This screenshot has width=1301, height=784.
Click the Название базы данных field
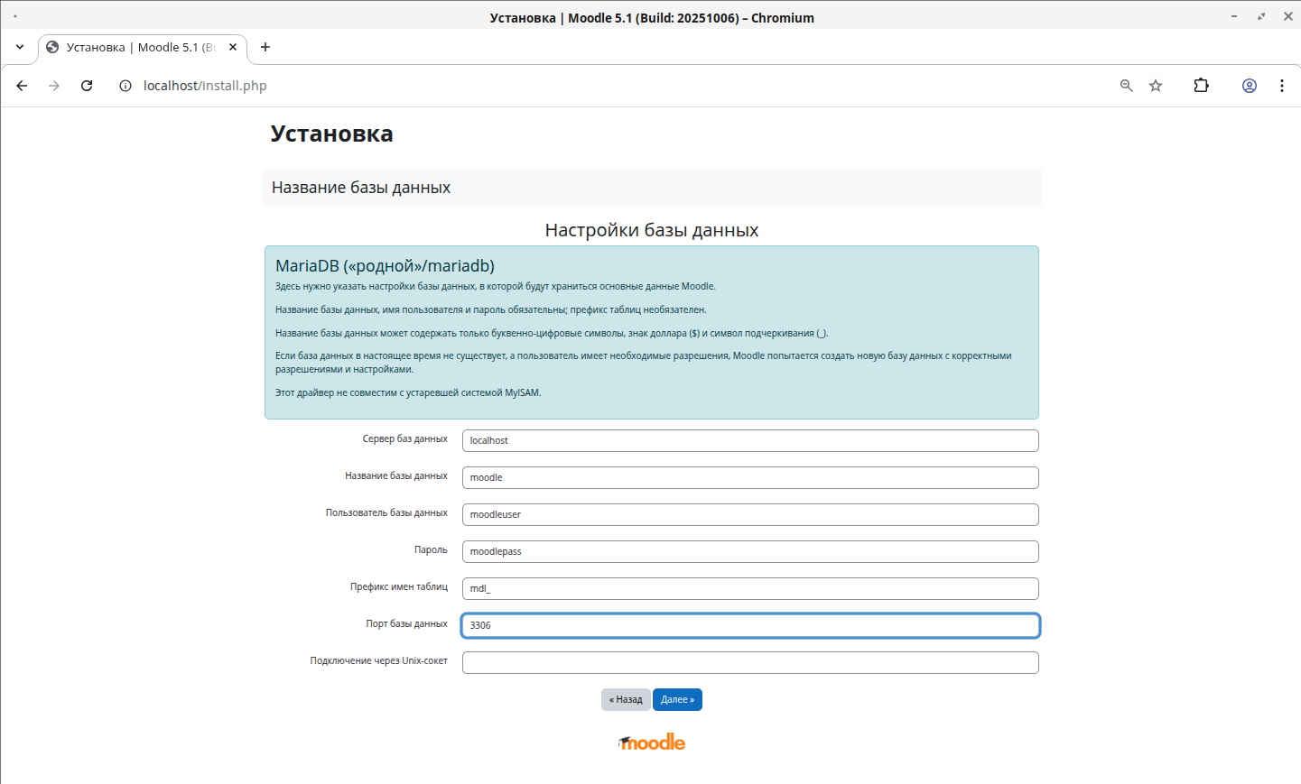click(749, 477)
